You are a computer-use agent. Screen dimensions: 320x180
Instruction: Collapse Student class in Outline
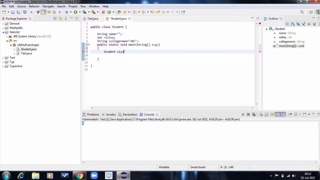point(266,29)
